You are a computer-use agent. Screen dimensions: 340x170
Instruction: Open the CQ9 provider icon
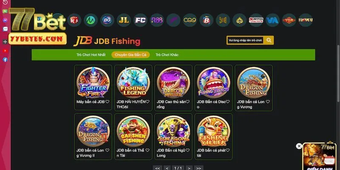click(190, 20)
